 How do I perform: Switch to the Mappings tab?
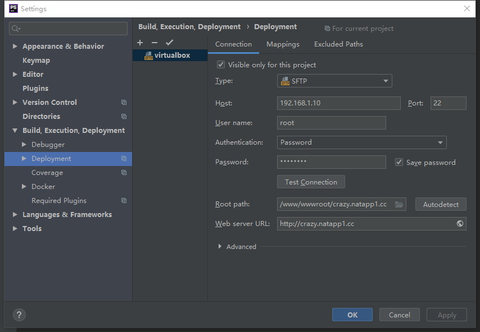(283, 44)
